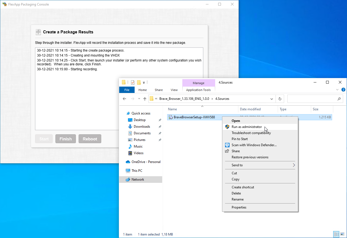The image size is (347, 238).
Task: Click the Refresh icon beside address bar
Action: tap(280, 99)
